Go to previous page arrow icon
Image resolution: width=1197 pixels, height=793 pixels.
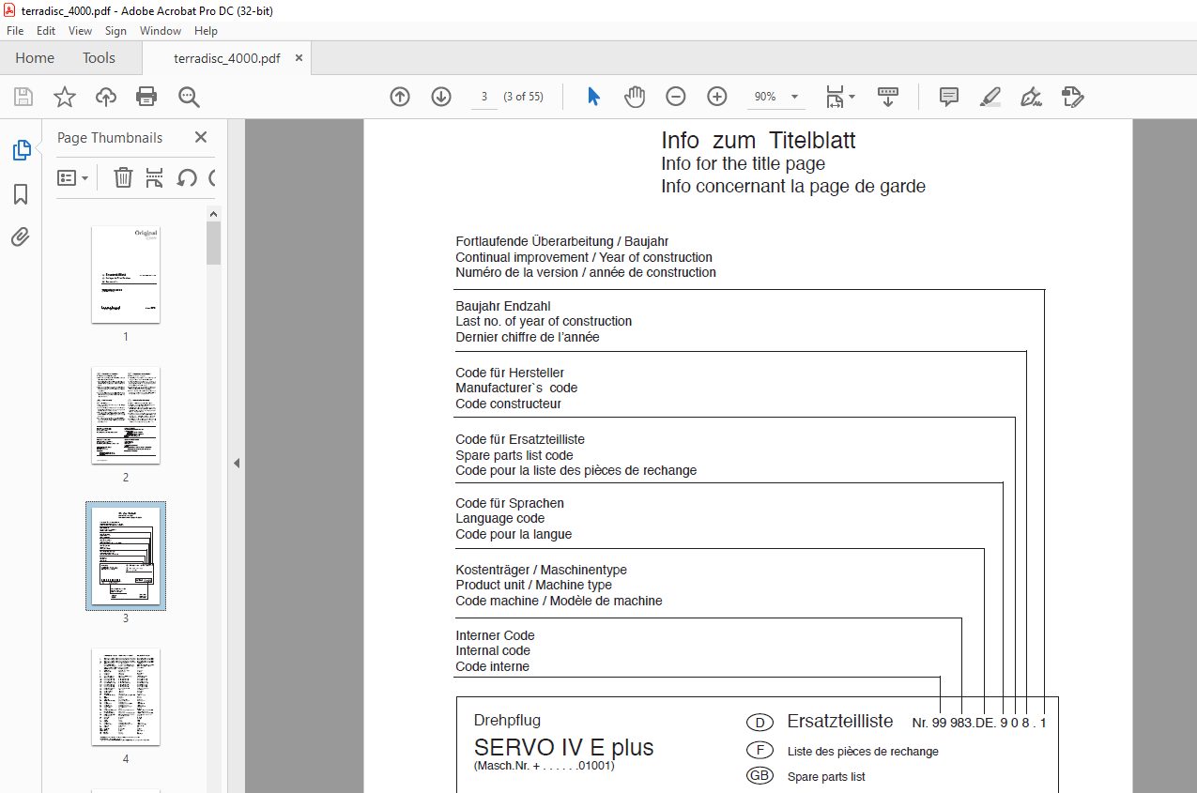click(400, 97)
